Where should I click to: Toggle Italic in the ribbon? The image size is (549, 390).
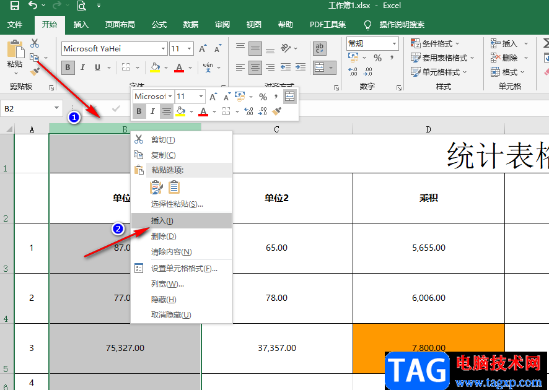[x=82, y=67]
